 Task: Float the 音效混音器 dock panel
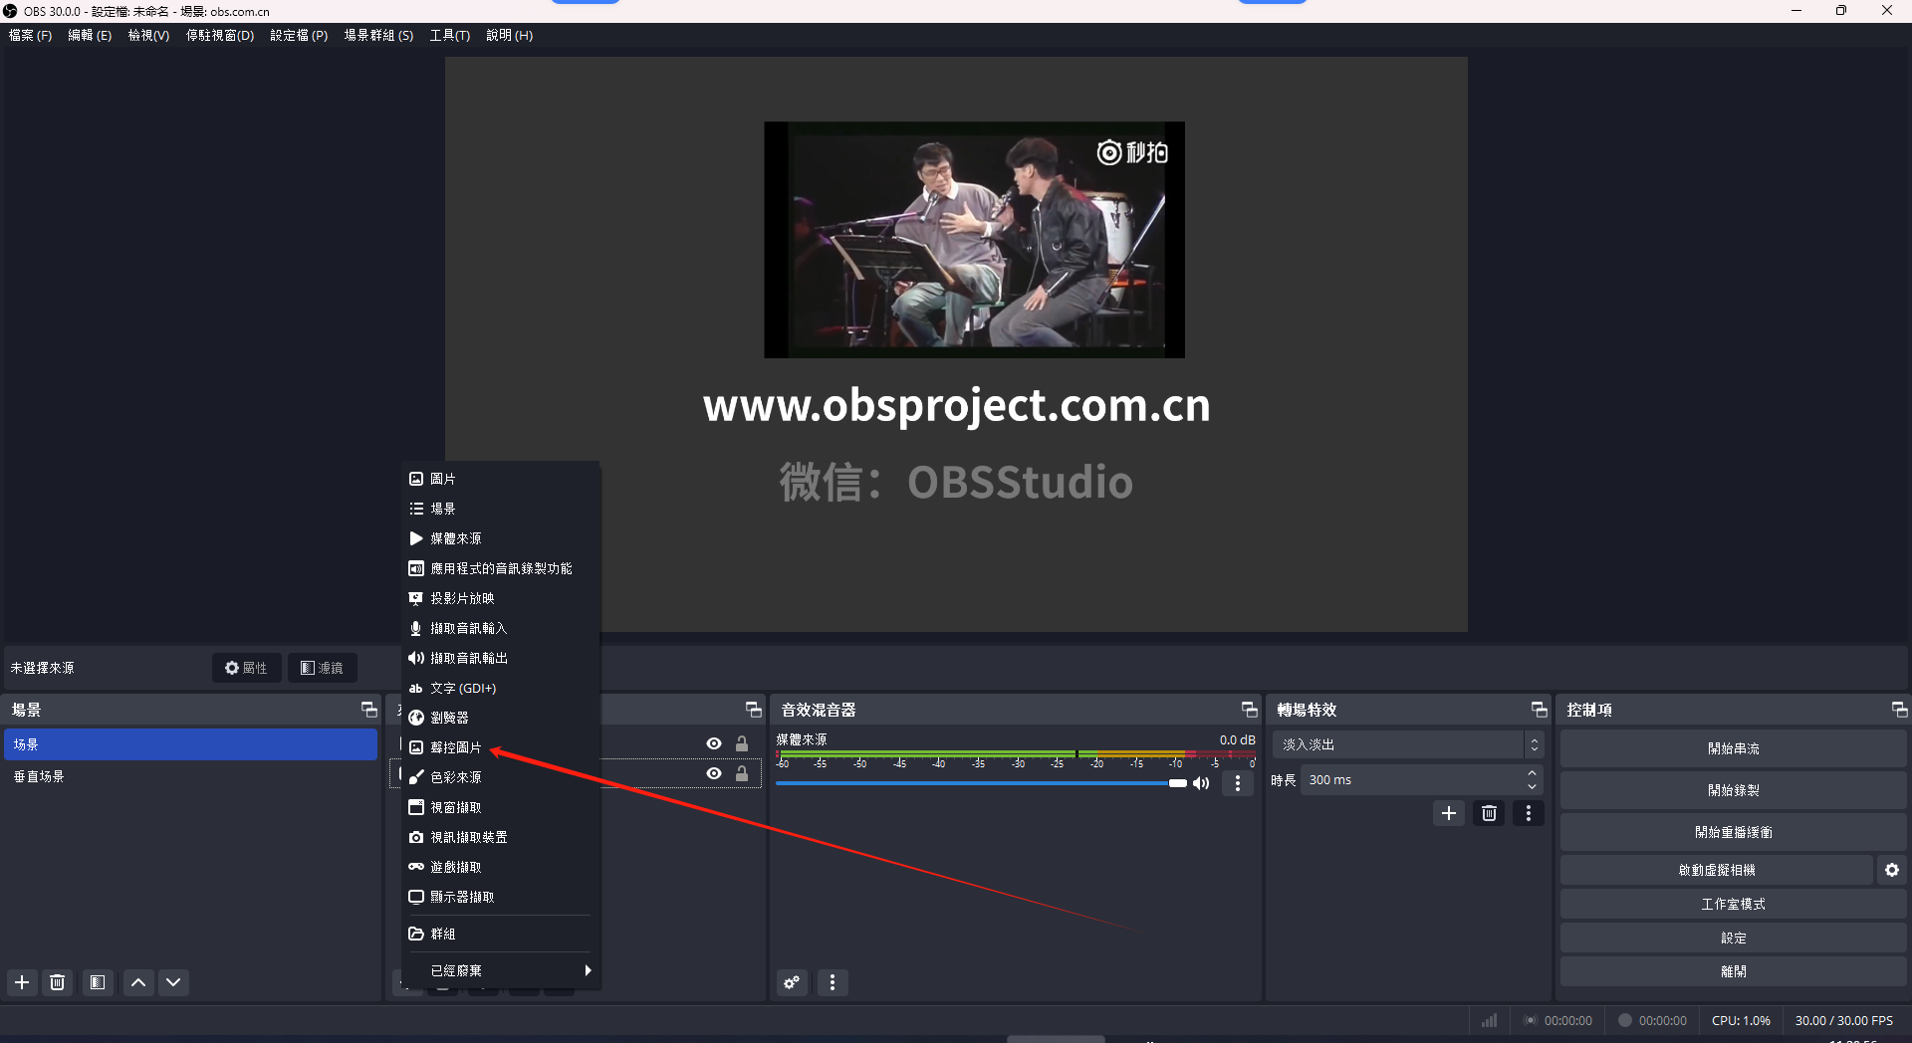click(x=1249, y=710)
